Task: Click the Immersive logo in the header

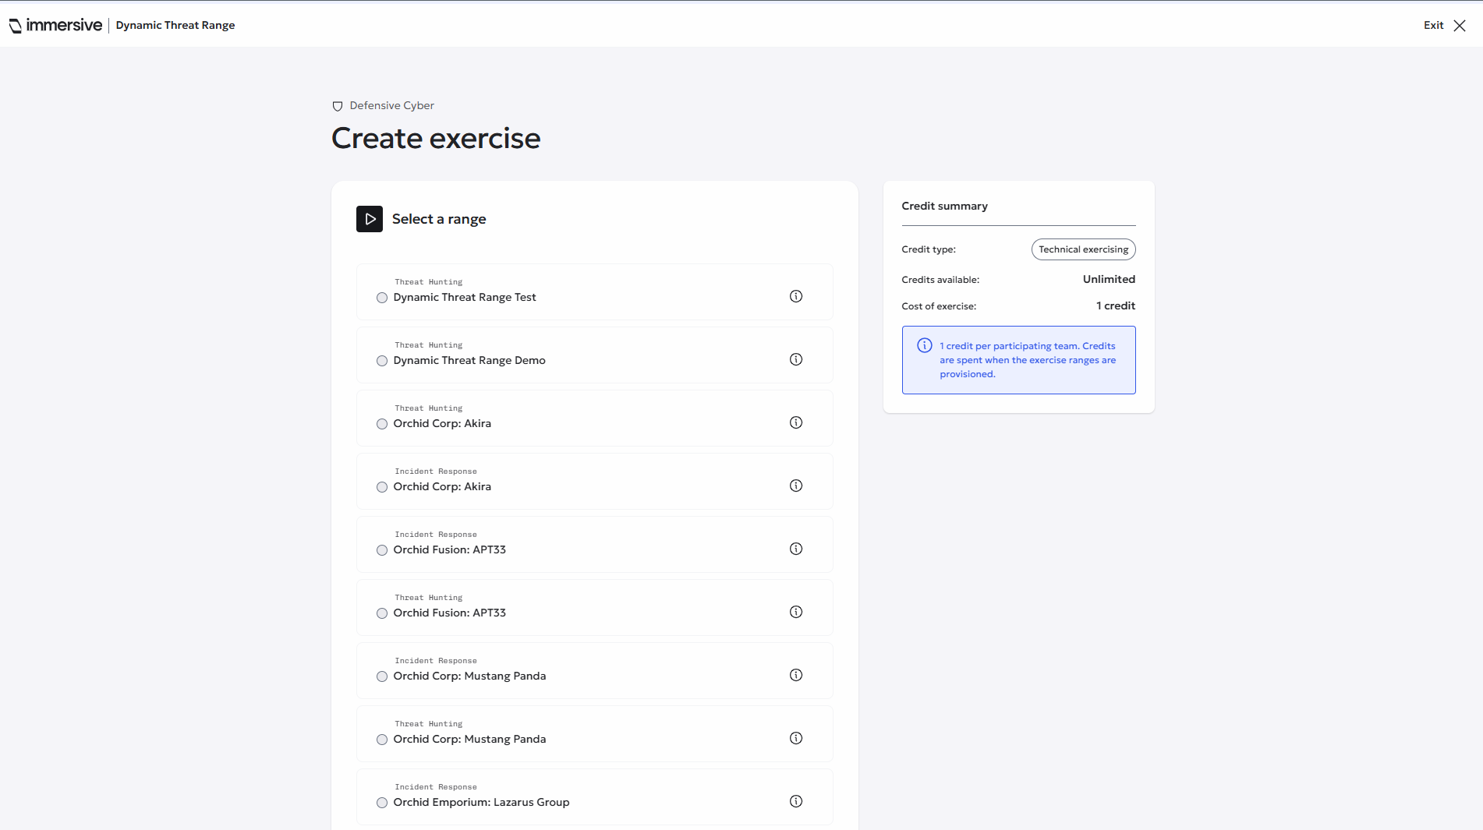Action: point(55,25)
